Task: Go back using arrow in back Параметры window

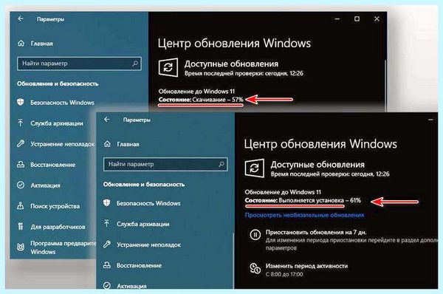Action: 21,18
